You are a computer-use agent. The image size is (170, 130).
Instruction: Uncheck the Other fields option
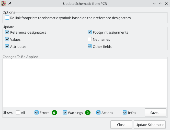[x=90, y=47]
